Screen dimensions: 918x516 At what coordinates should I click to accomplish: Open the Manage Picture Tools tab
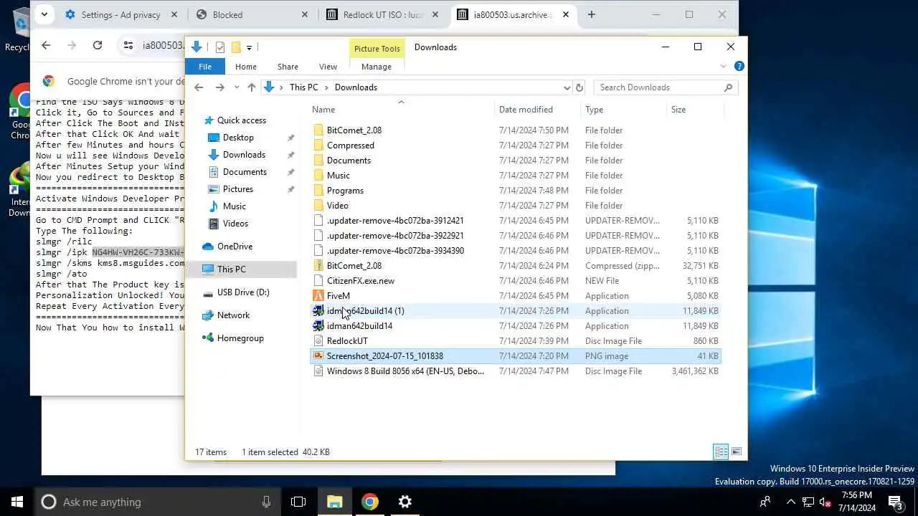coord(377,67)
